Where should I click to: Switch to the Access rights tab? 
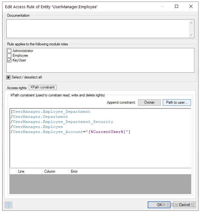coord(17,88)
